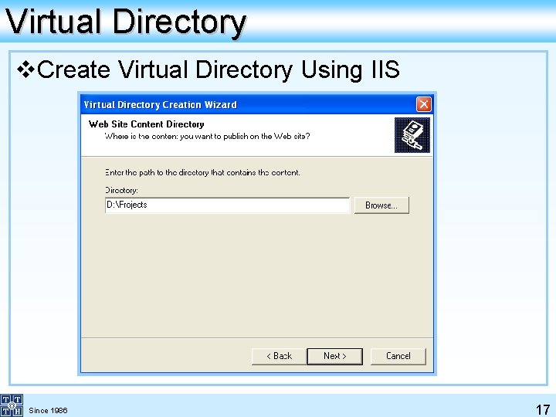Close the wizard with the red X button
556x417 pixels.
423,104
